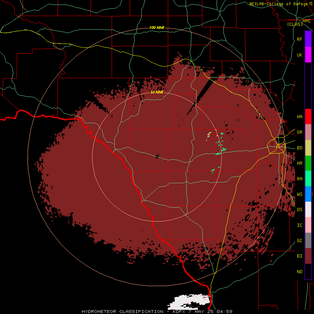Click the 100 NMI range ring label
Viewport: 314px width, 314px height.
click(x=157, y=28)
